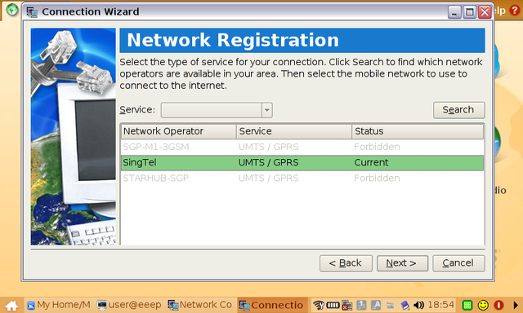Click the battery status tray icon
523x313 pixels.
[x=333, y=305]
